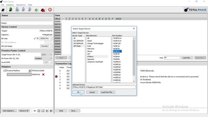This screenshot has height=117, width=208.
Task: Select 'SPI EEPROM' device type
Action: [79, 44]
